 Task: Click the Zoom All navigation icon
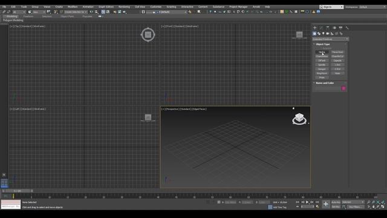(x=374, y=202)
